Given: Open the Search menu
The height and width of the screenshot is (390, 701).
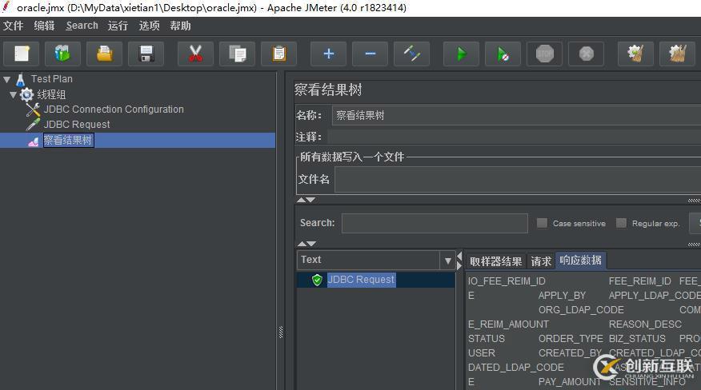Looking at the screenshot, I should pos(82,26).
